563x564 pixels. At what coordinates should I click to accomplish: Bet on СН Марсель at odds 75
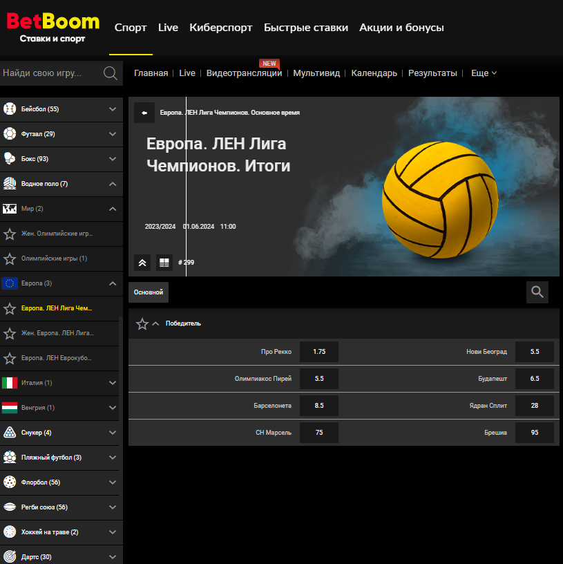319,433
